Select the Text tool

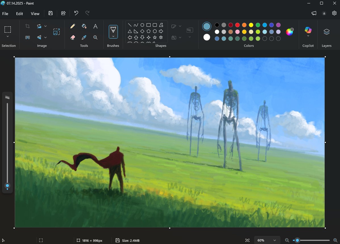[95, 26]
